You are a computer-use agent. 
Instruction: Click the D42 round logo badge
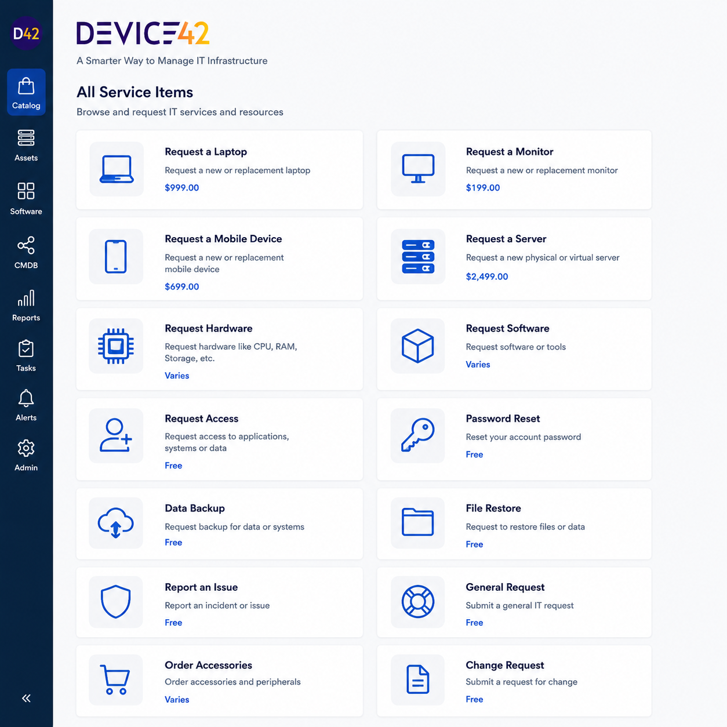tap(26, 33)
